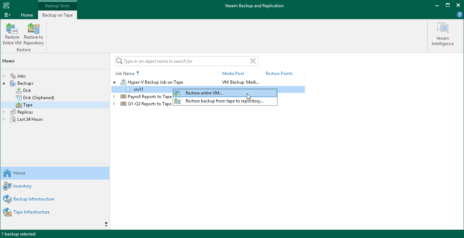Viewport: 464px width, 238px height.
Task: Click the Help question mark icon
Action: [460, 15]
